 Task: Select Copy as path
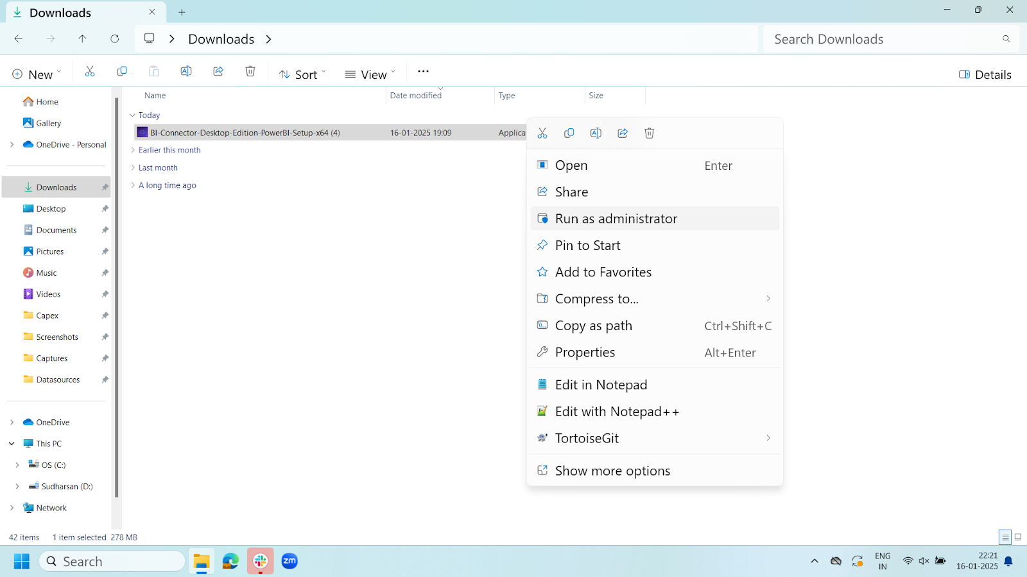click(655, 326)
